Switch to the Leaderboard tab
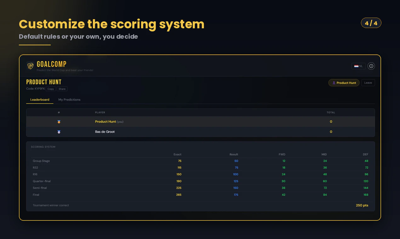This screenshot has width=400, height=239. tap(40, 100)
